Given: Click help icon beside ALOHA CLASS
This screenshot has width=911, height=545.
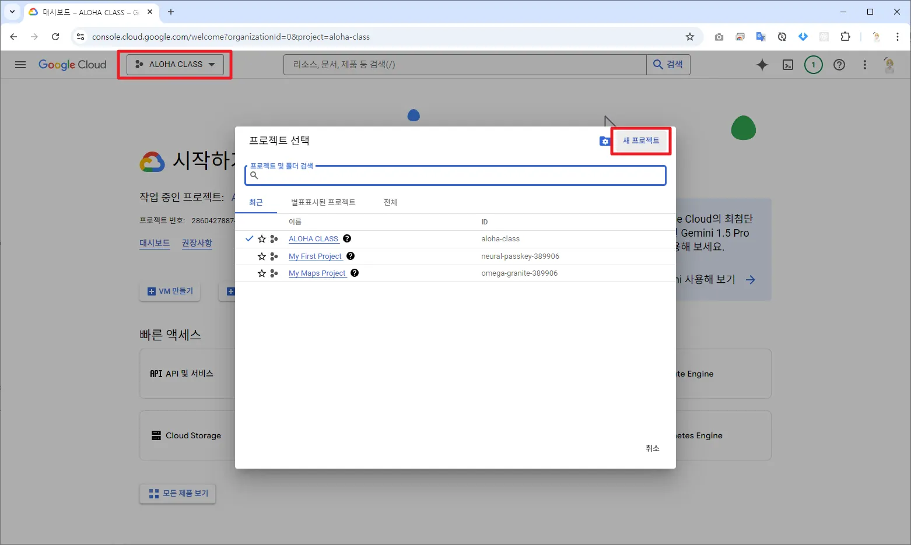Looking at the screenshot, I should point(347,238).
